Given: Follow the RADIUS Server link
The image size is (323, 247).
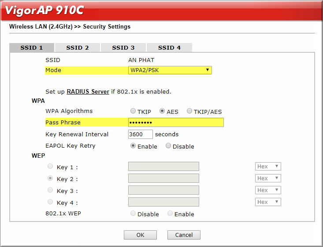Looking at the screenshot, I should pos(88,92).
